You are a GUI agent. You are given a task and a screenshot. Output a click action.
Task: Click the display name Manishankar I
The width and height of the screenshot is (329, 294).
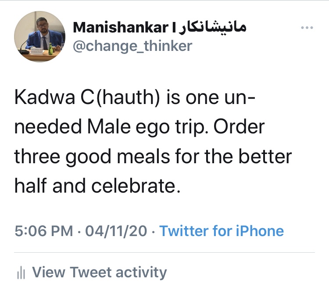coord(124,27)
